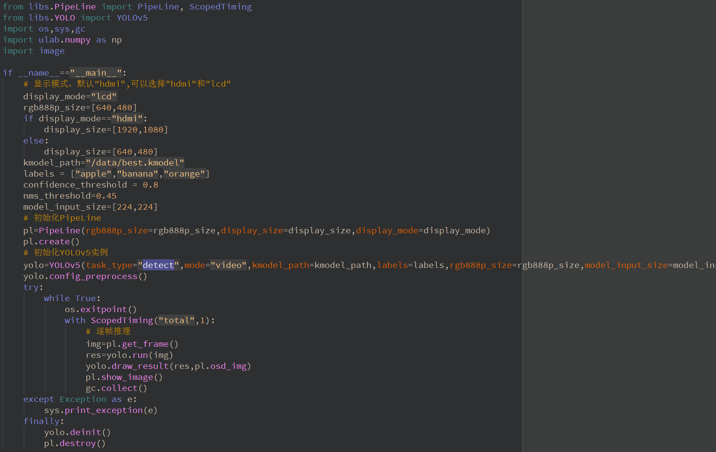
Task: Click the ScopedTiming name in first import line
Action: click(220, 7)
